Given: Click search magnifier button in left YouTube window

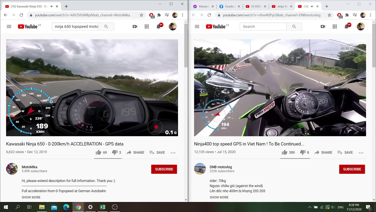Looking at the screenshot, I should (106, 26).
